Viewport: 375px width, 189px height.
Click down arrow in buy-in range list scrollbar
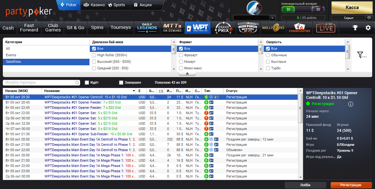[x=174, y=70]
